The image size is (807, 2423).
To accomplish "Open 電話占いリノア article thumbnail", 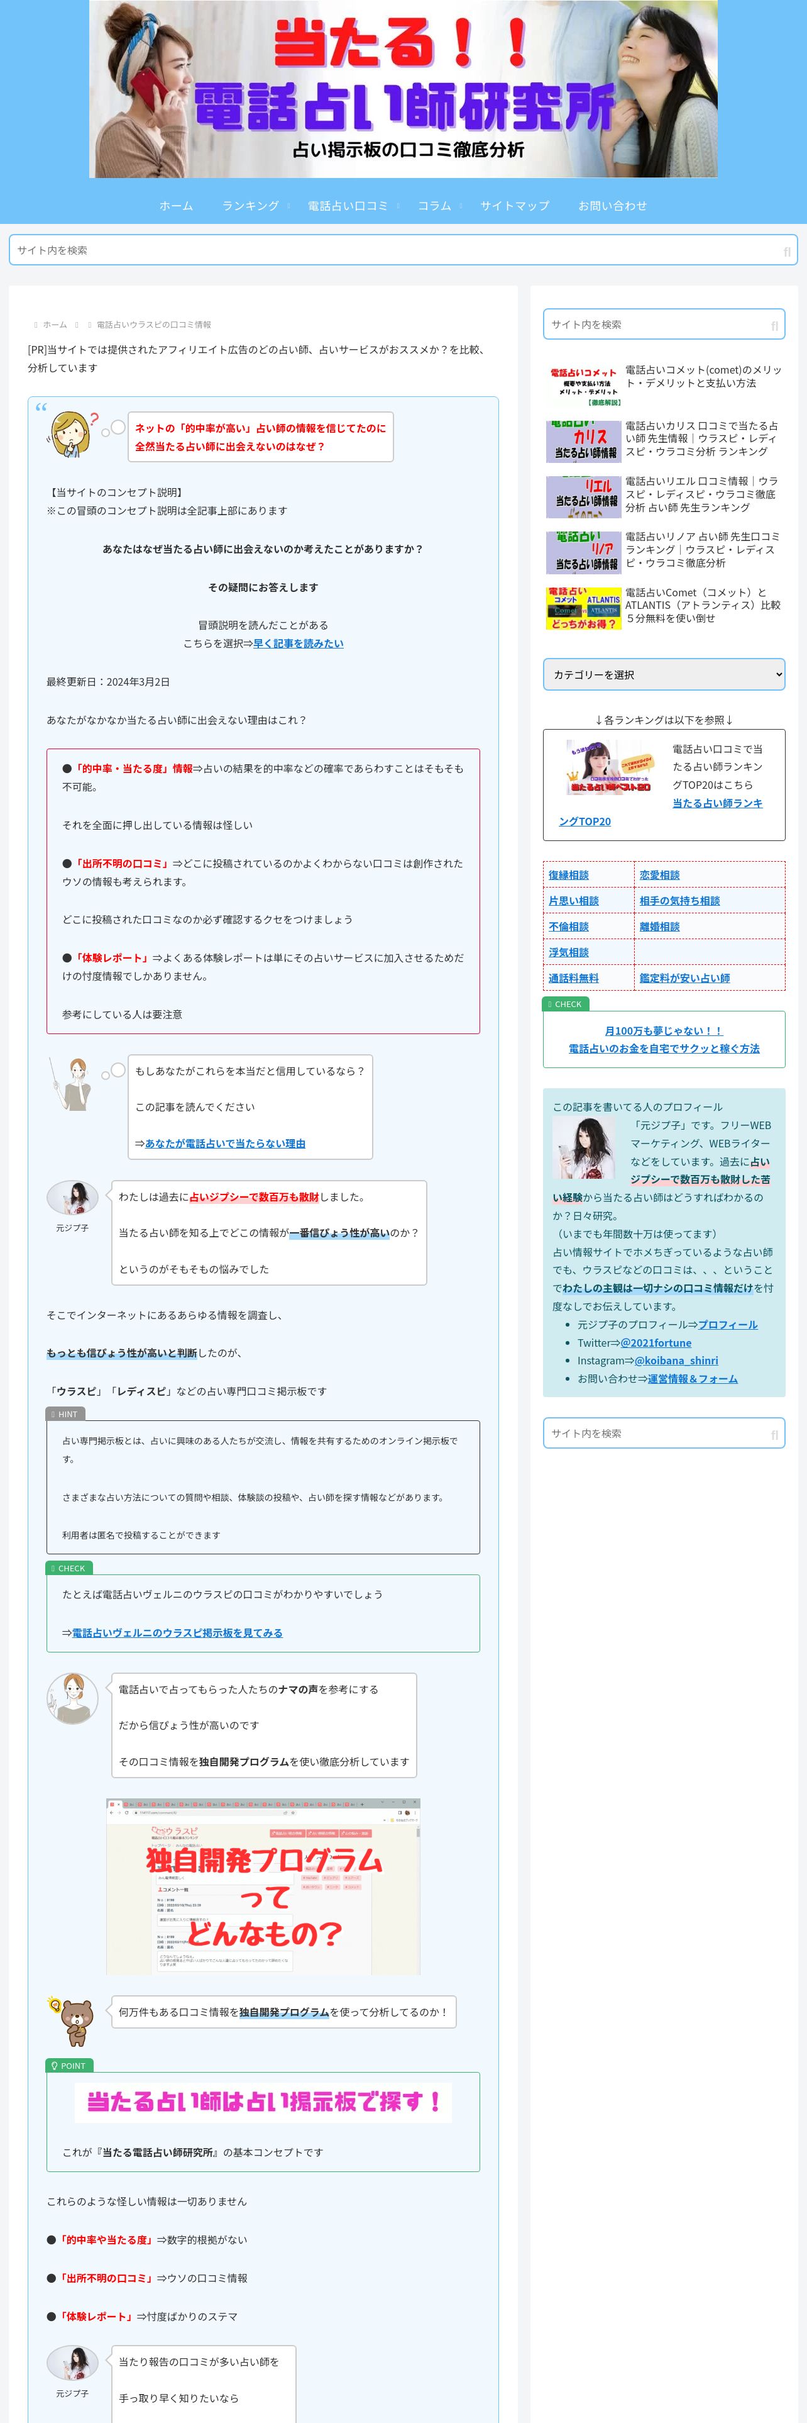I will 583,552.
